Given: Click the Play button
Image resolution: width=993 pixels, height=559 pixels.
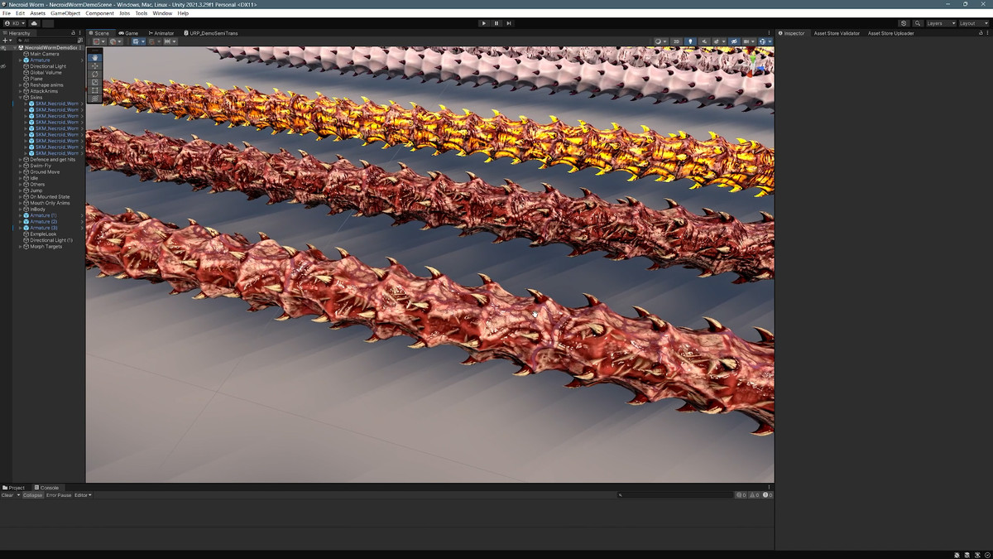Looking at the screenshot, I should tap(484, 23).
